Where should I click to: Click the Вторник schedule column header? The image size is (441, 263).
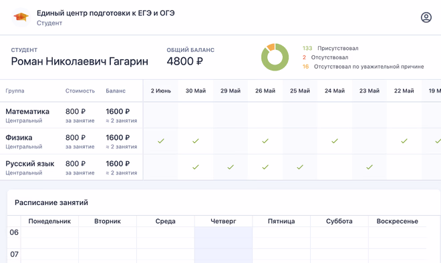pos(108,221)
